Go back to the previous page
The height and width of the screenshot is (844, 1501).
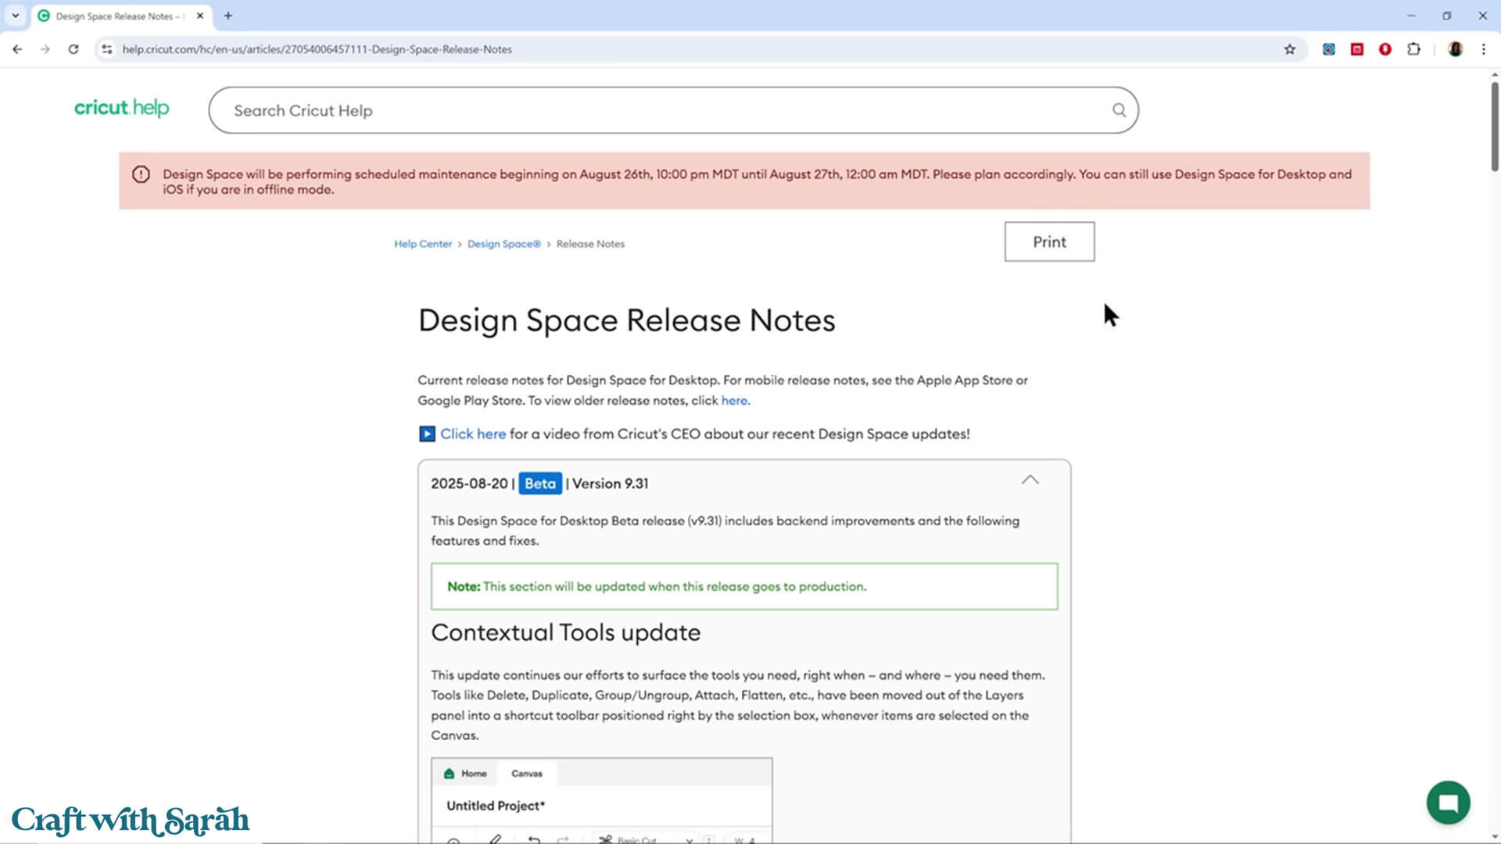[17, 49]
